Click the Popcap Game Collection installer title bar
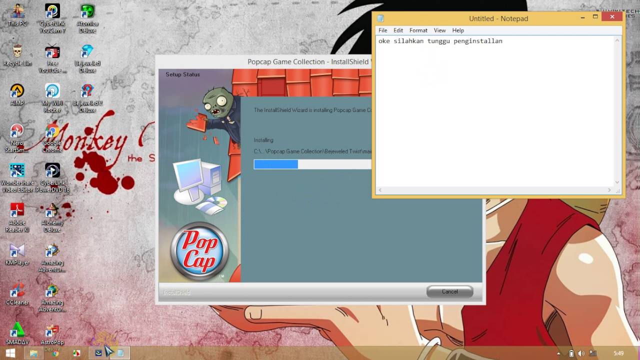640x360 pixels. (264, 62)
